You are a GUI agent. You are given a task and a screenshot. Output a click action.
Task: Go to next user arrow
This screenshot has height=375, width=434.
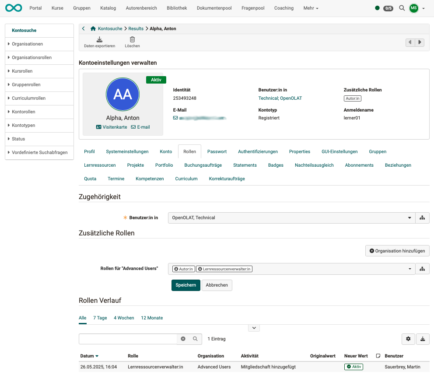pyautogui.click(x=420, y=42)
